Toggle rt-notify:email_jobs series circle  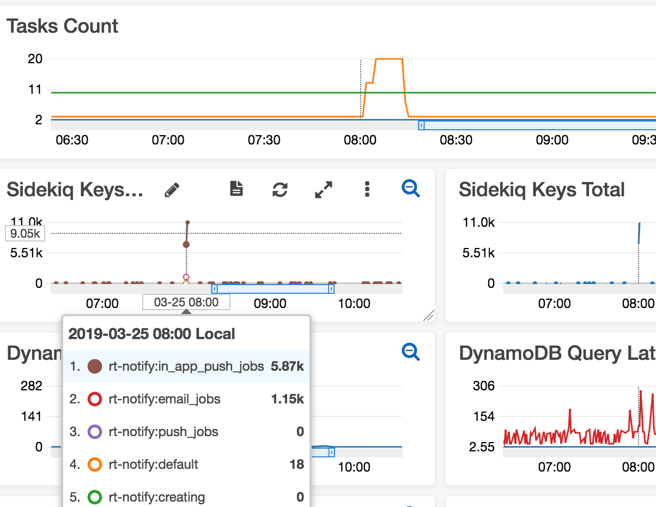[x=95, y=399]
